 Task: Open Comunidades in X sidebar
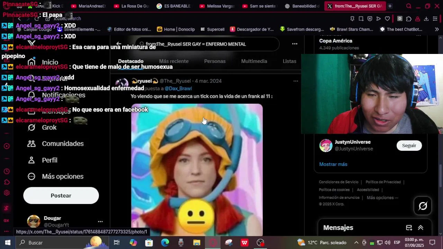click(56, 144)
